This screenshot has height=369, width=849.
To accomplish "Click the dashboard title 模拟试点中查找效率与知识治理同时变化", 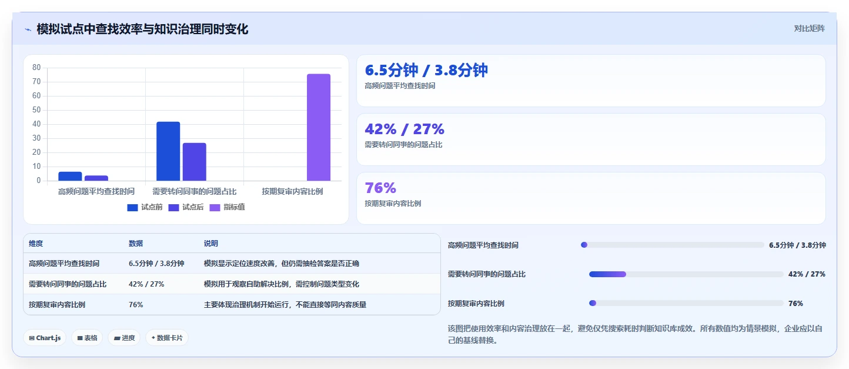I will [x=142, y=29].
